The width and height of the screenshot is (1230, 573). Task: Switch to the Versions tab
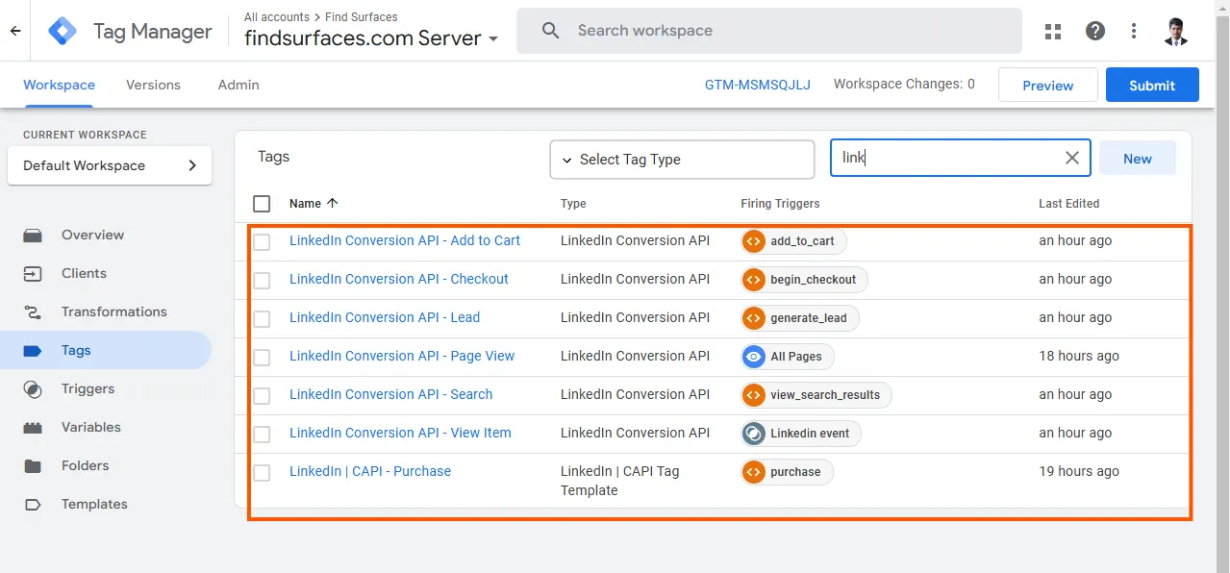pos(153,85)
